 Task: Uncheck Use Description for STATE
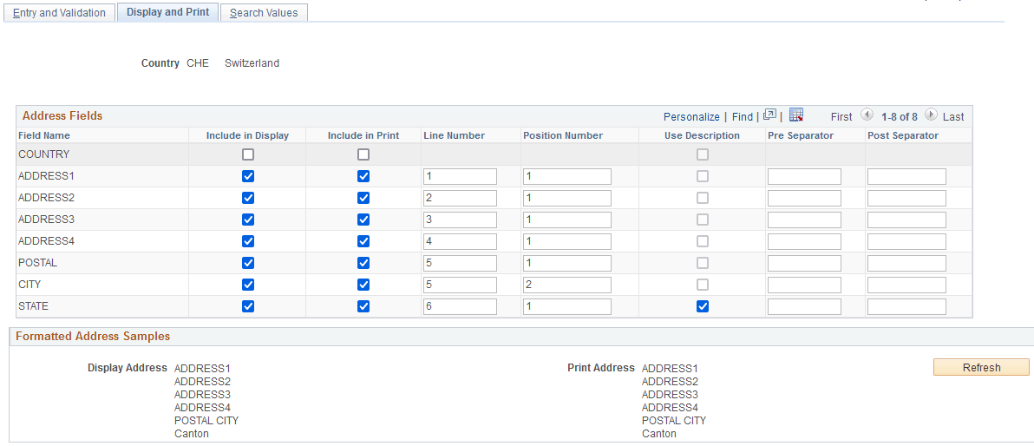click(x=703, y=306)
